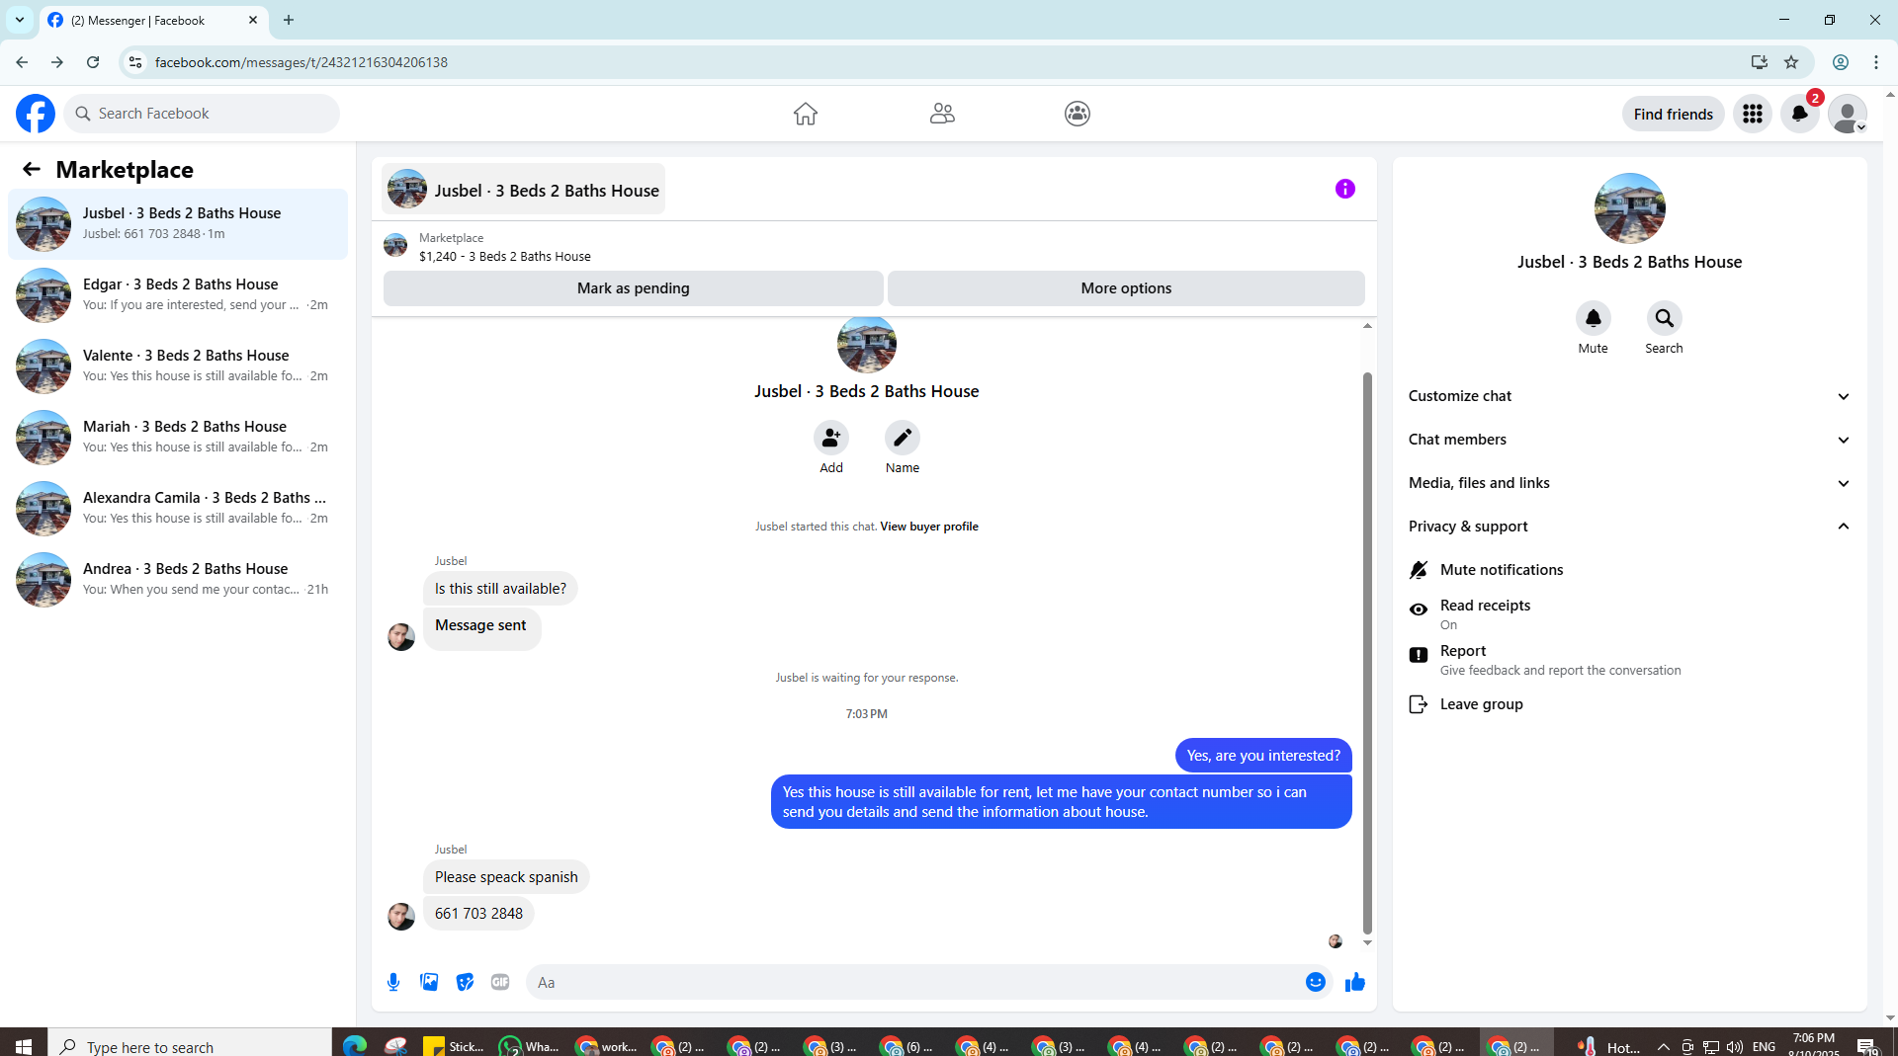Screen dimensions: 1898x1056
Task: Toggle Read receipts setting
Action: pyautogui.click(x=1630, y=613)
